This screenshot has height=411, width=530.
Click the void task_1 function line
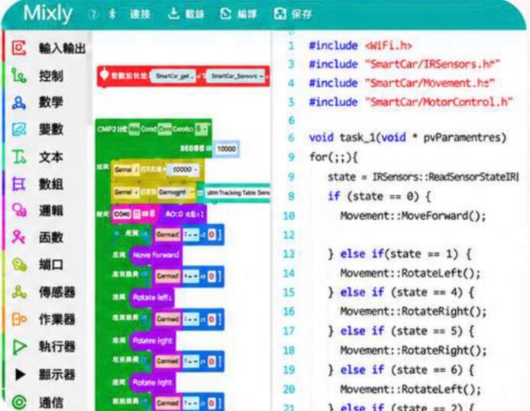point(408,138)
